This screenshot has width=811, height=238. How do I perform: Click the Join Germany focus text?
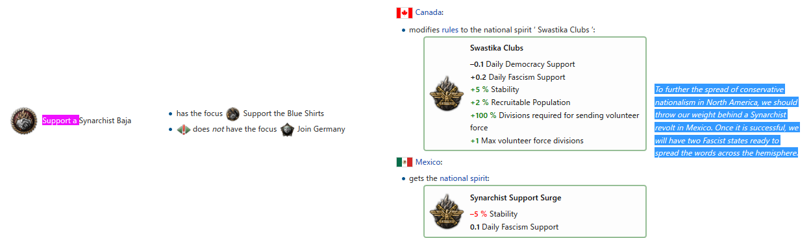tap(321, 129)
